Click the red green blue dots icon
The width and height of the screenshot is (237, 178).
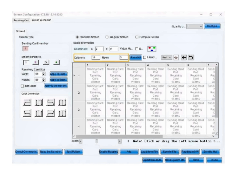(152, 49)
